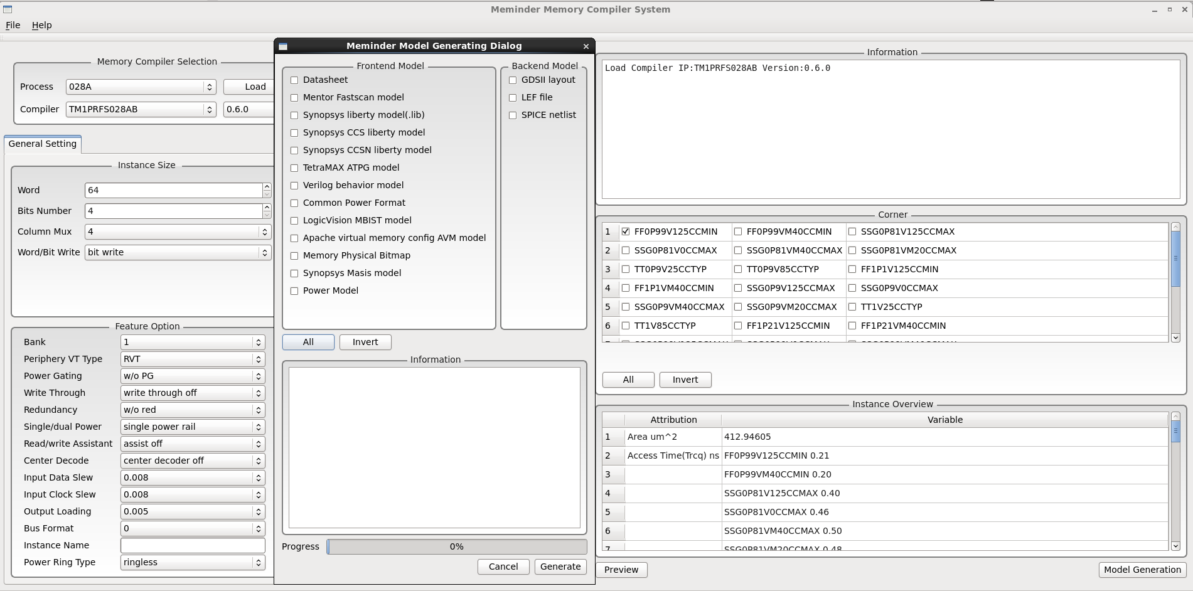The image size is (1193, 591).
Task: Increase Word value with up stepper arrow
Action: click(x=267, y=187)
